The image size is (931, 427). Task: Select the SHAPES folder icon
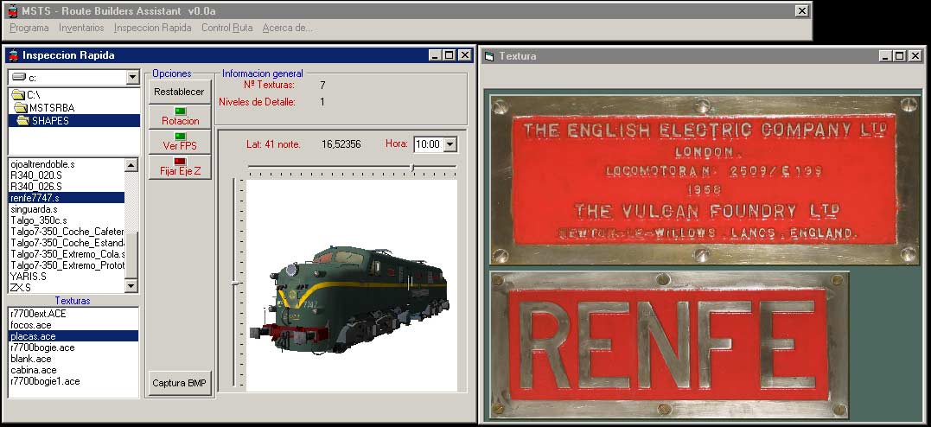click(24, 120)
